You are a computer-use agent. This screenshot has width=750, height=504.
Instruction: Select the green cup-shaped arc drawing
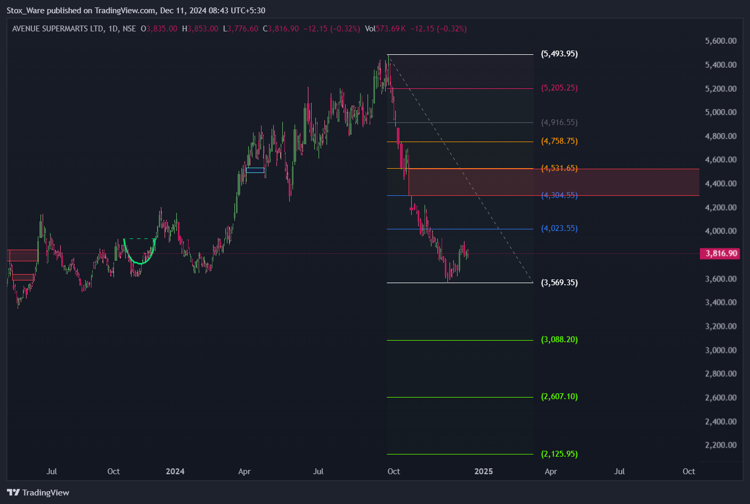pos(139,251)
